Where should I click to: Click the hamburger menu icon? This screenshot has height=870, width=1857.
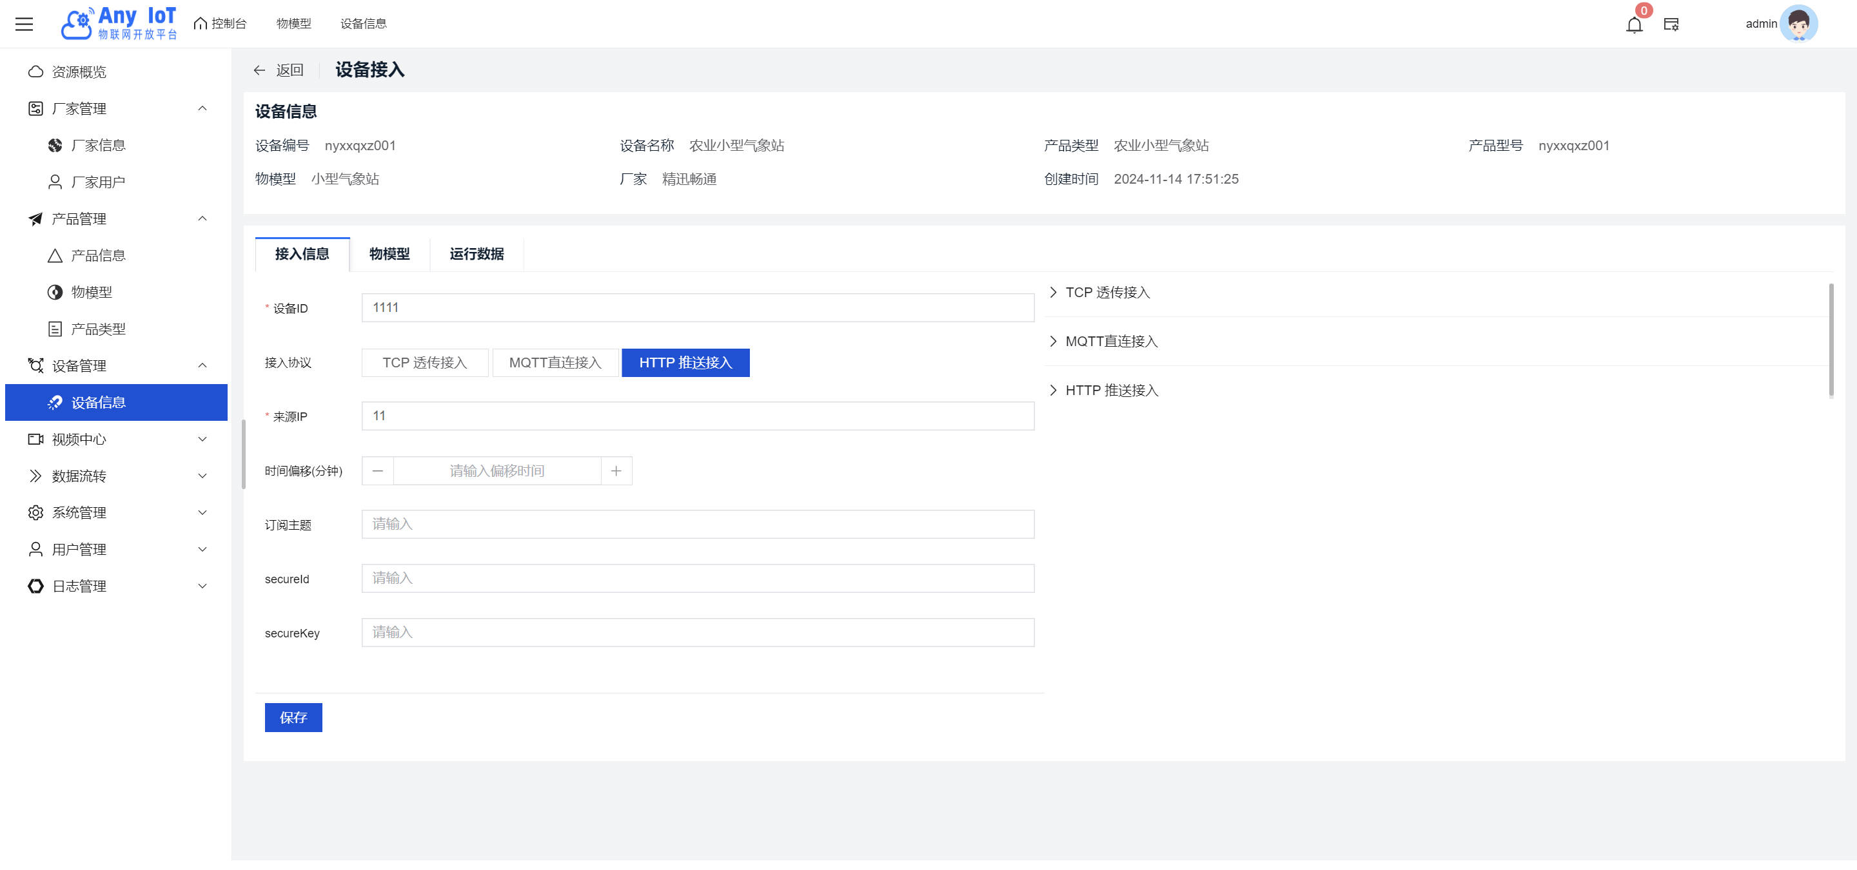(24, 24)
